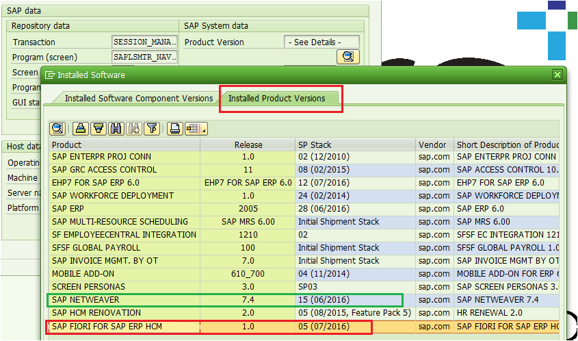Click release 610_700 for MOBILE ADD-ON
This screenshot has height=341, width=578.
tap(248, 274)
